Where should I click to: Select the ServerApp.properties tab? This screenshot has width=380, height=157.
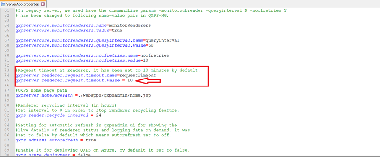(23, 4)
